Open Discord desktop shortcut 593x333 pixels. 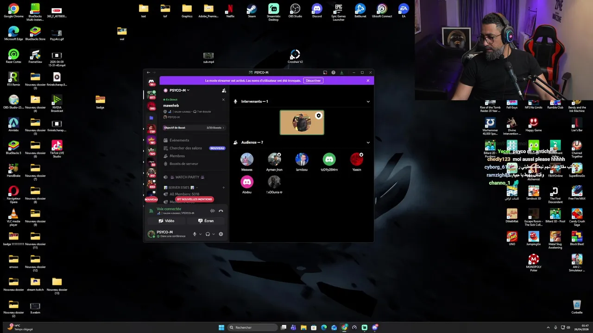(x=317, y=11)
